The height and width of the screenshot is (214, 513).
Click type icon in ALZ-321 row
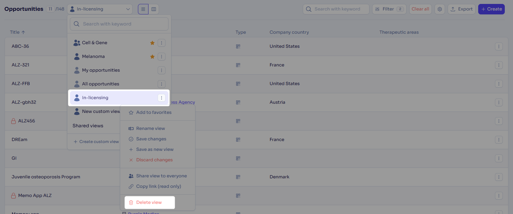(238, 65)
